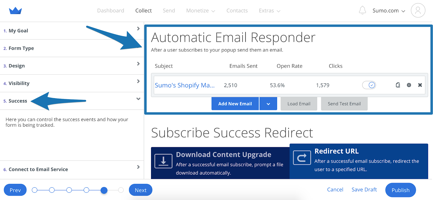
Task: Go to the Dashboard tab
Action: [x=111, y=11]
